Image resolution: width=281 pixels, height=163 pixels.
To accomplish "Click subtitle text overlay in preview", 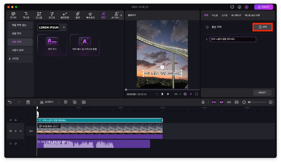I will click(162, 73).
